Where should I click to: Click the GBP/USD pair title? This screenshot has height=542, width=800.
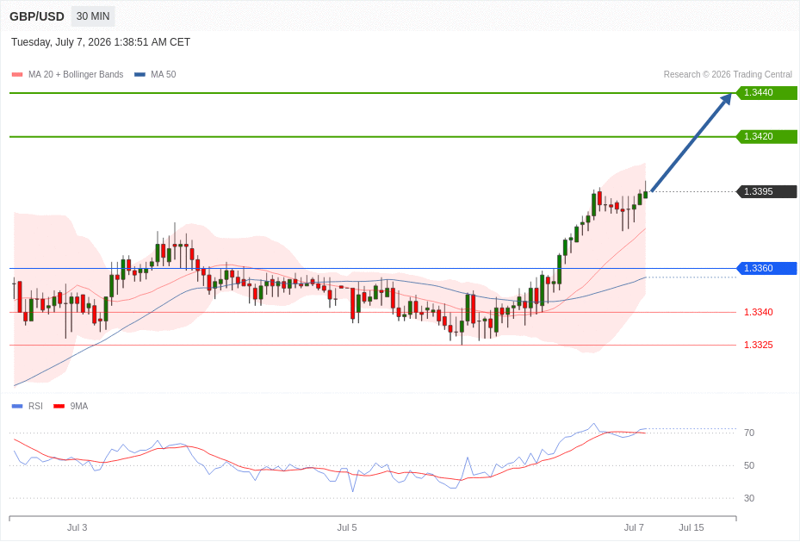tap(37, 16)
